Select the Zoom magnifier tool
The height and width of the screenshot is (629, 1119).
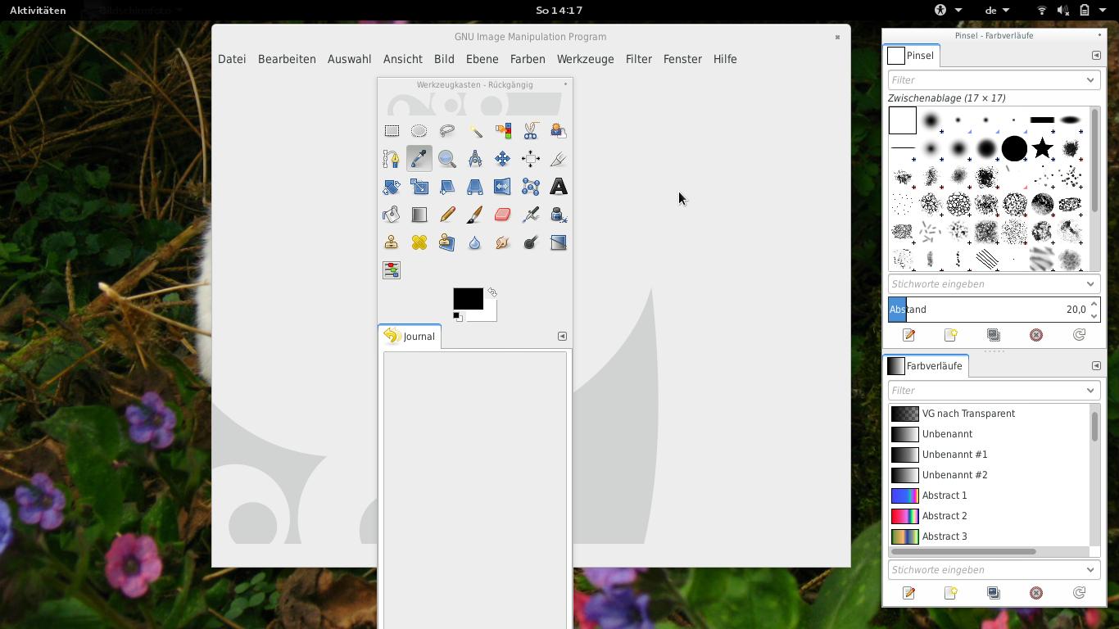point(447,159)
